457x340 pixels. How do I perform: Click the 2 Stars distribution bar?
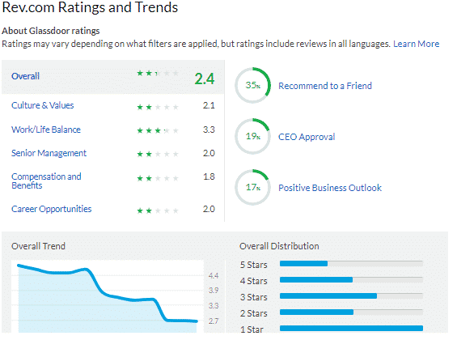click(351, 312)
